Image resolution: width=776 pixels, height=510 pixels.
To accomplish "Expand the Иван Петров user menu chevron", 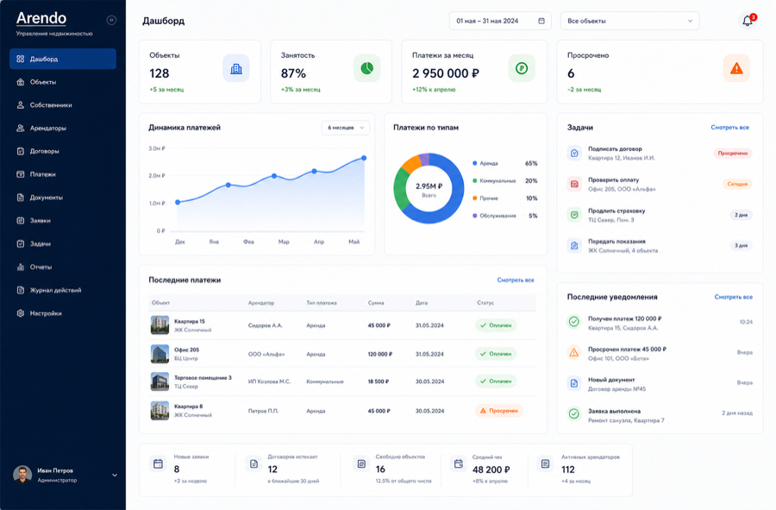I will [115, 475].
